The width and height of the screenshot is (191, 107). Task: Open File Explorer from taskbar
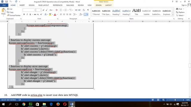point(44,104)
